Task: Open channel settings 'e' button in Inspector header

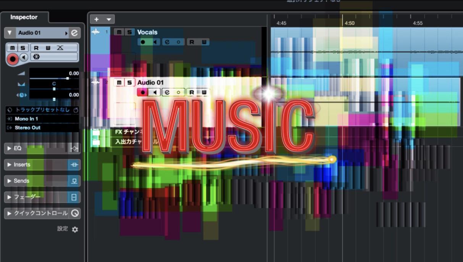Action: click(74, 33)
